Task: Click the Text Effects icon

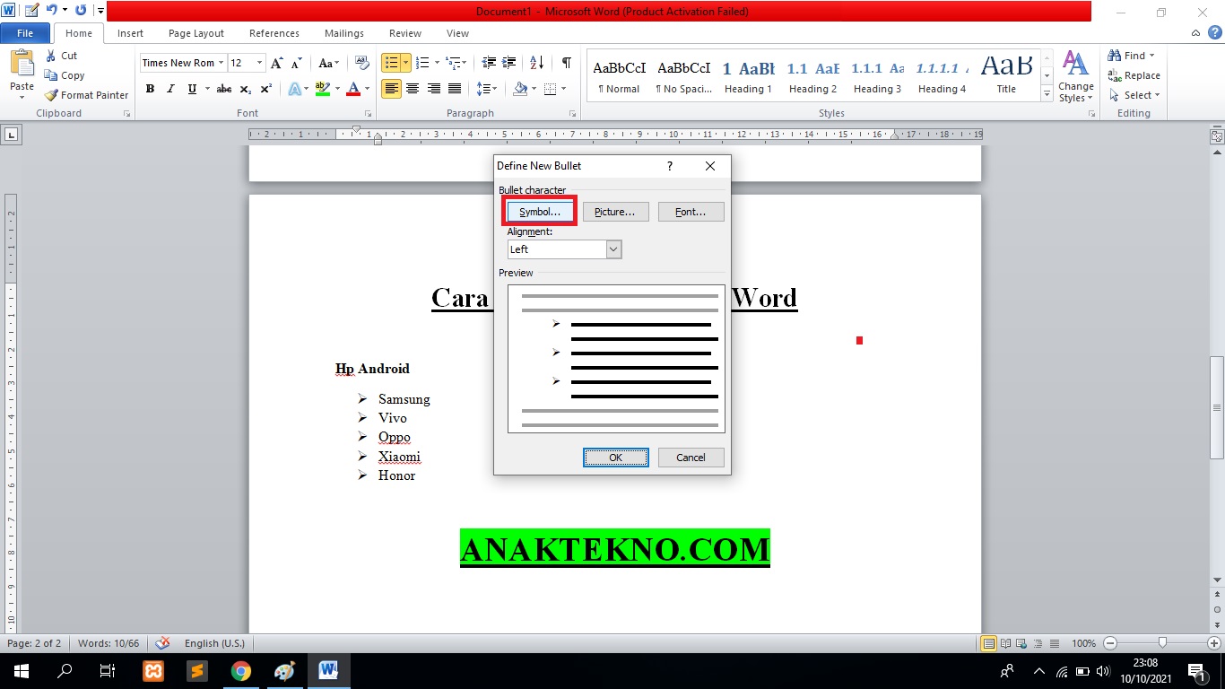Action: (x=294, y=89)
